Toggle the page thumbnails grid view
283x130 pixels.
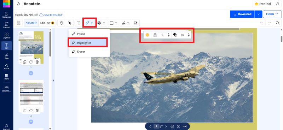tap(19, 23)
